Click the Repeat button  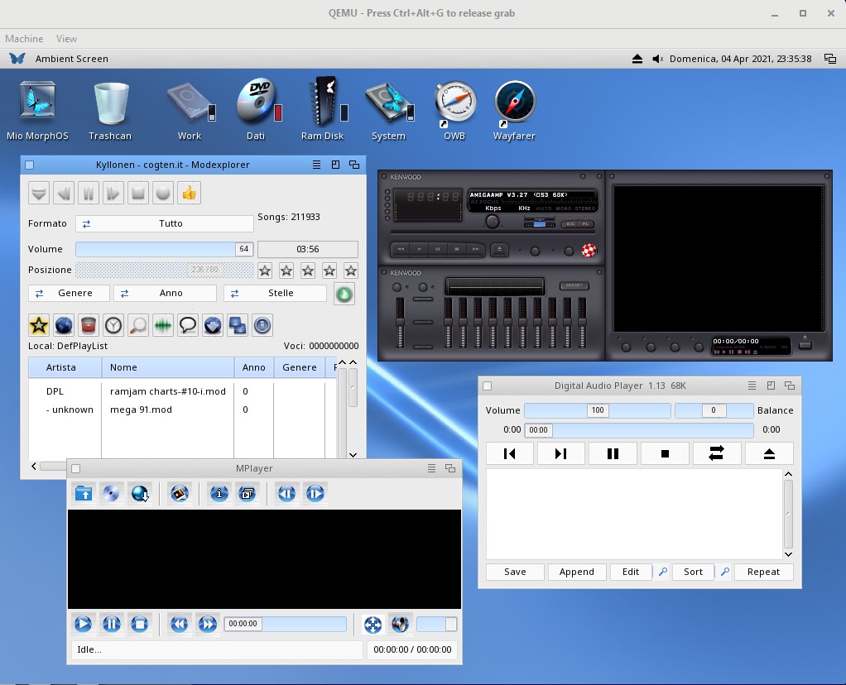click(763, 572)
